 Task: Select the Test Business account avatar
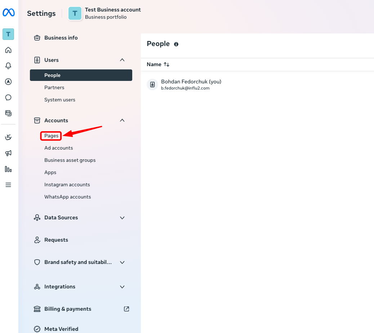point(75,13)
